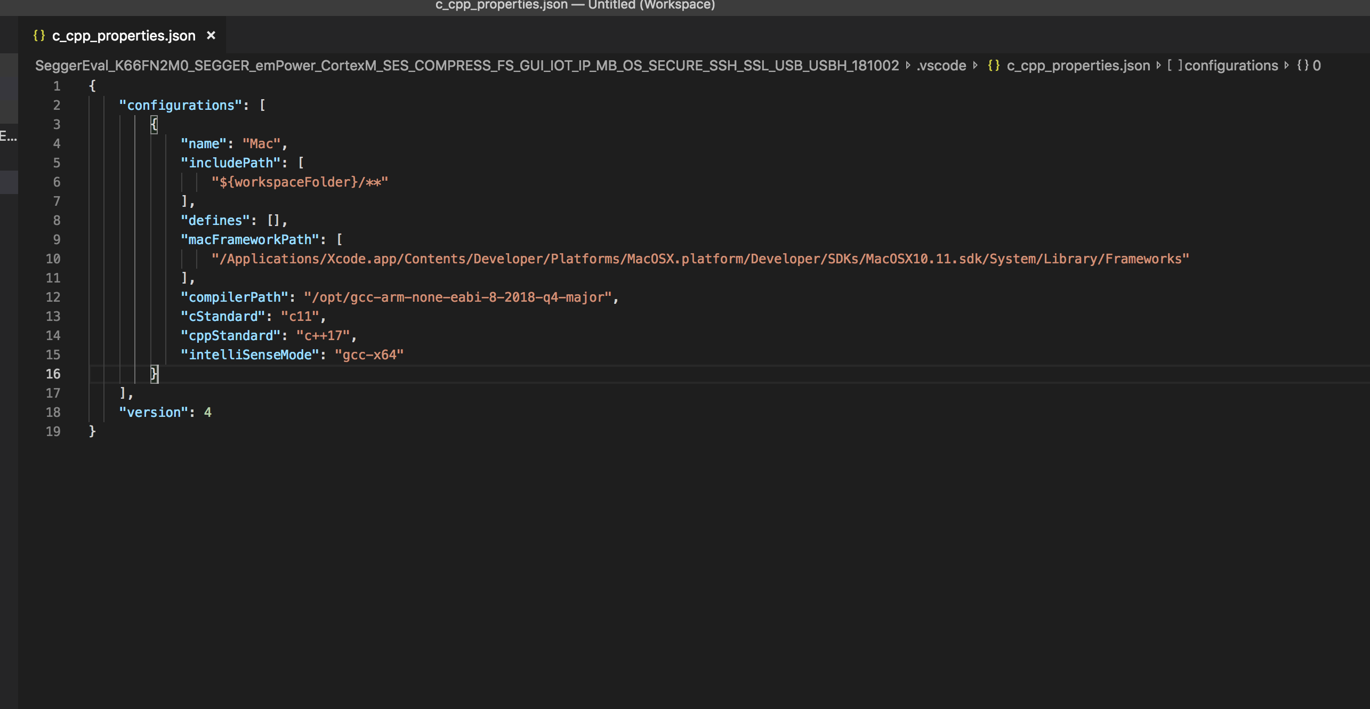Image resolution: width=1370 pixels, height=709 pixels.
Task: Select the c_cpp_properties.json editor tab
Action: coord(124,36)
